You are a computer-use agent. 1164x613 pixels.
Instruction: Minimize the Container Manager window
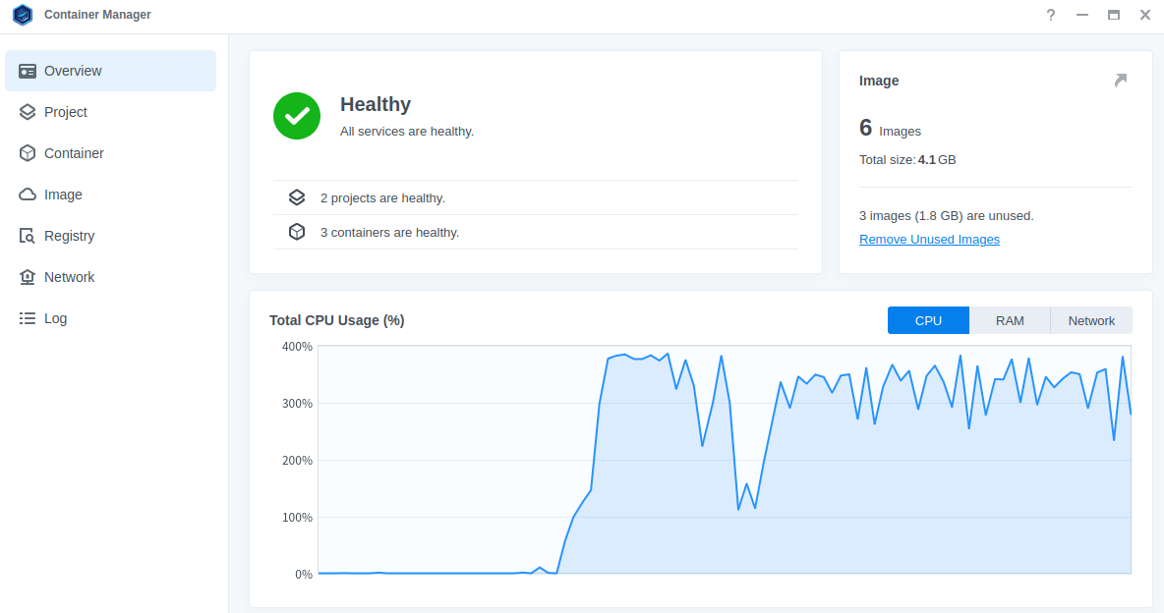(x=1082, y=15)
